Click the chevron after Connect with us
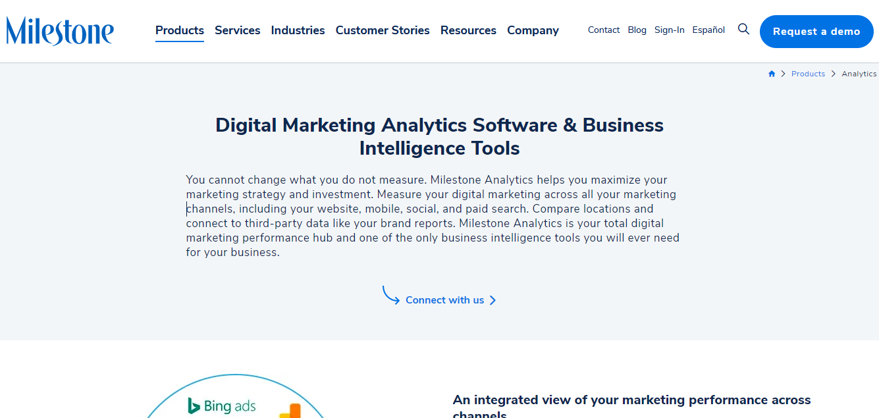 coord(493,300)
